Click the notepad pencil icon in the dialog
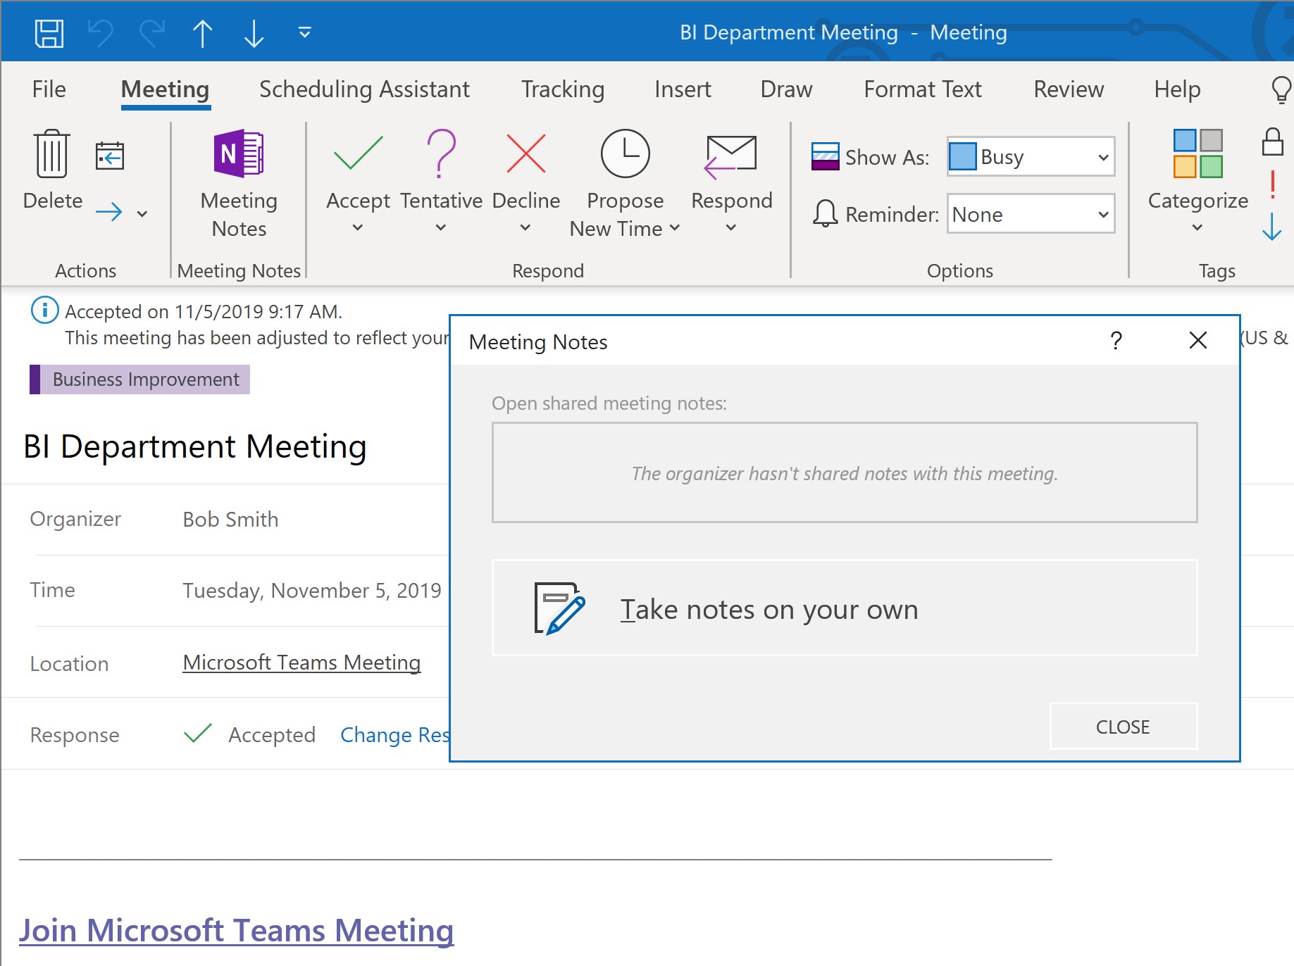This screenshot has width=1294, height=966. [559, 608]
